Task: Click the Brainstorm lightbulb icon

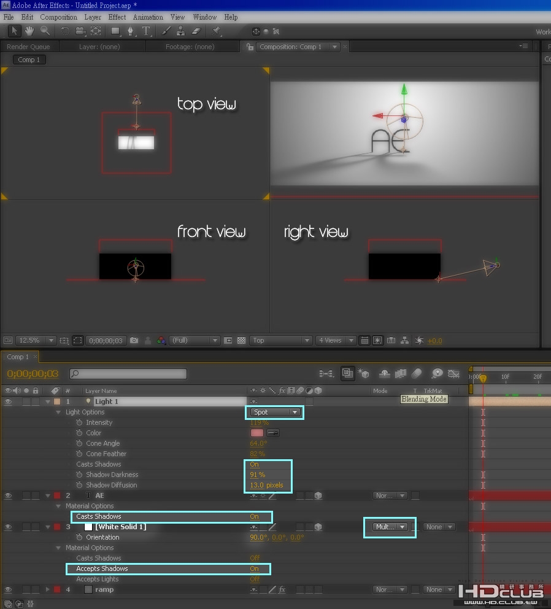Action: 437,374
